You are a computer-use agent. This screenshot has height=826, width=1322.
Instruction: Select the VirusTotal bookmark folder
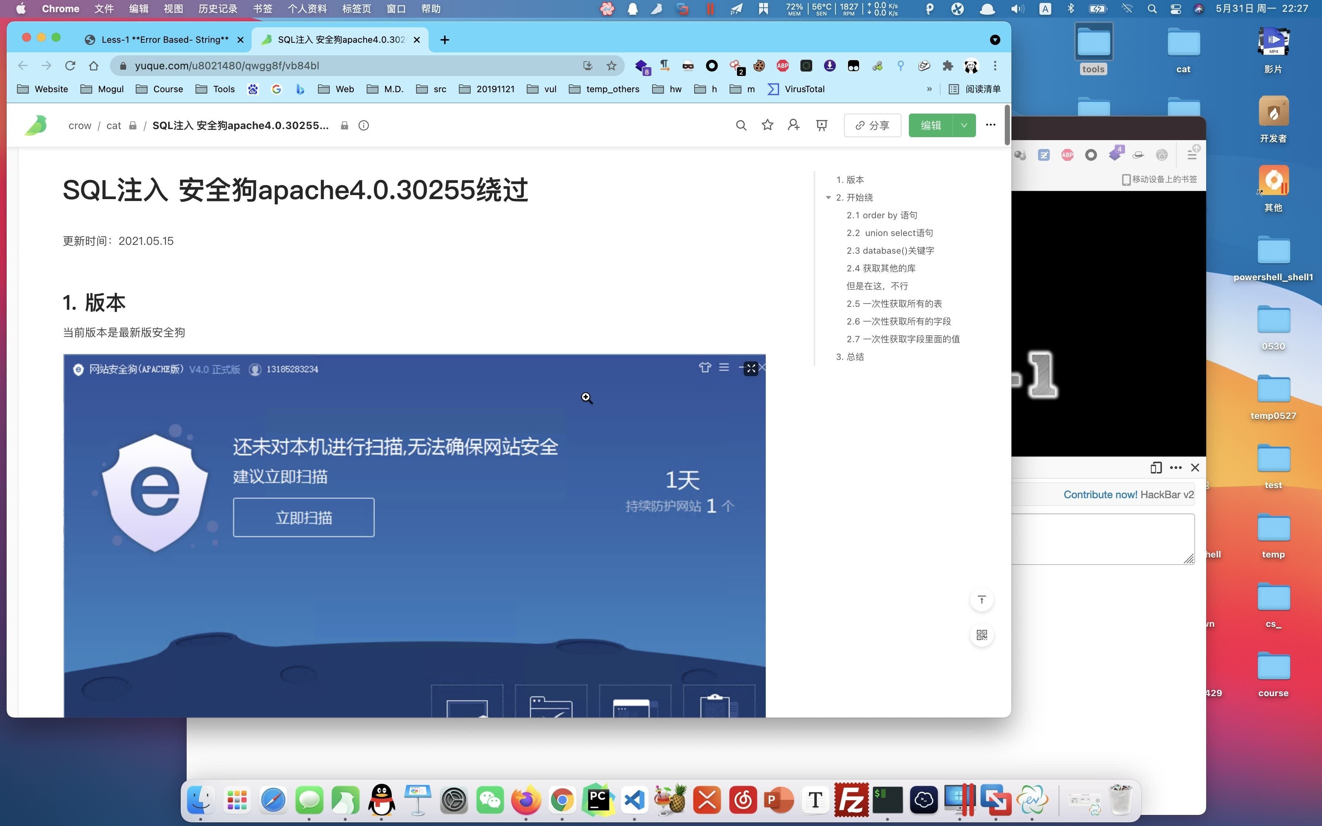click(802, 88)
